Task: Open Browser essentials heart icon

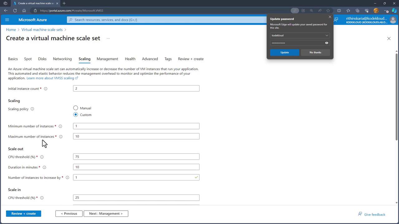Action: [367, 11]
